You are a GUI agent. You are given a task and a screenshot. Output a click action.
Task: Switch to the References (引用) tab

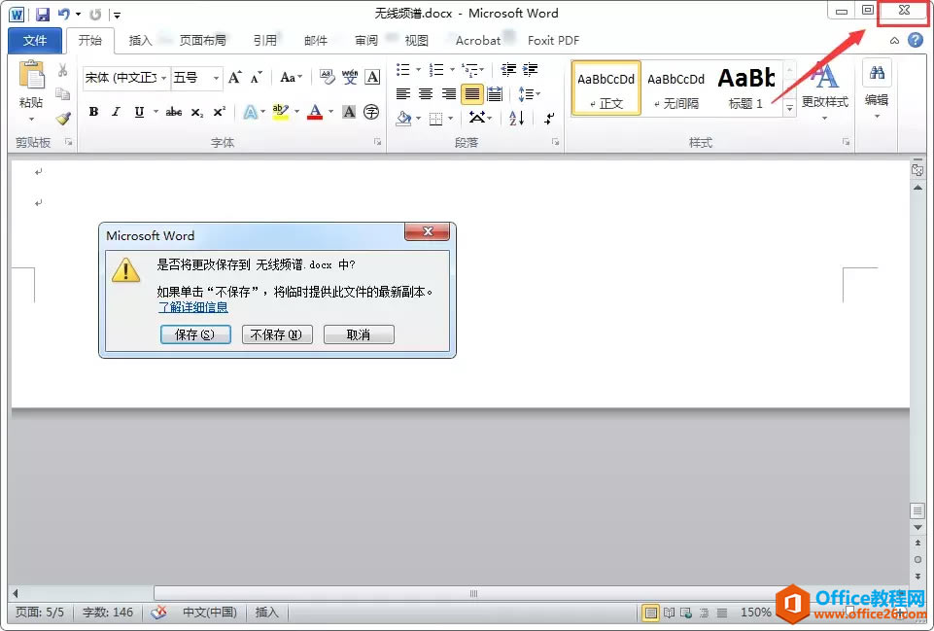264,41
